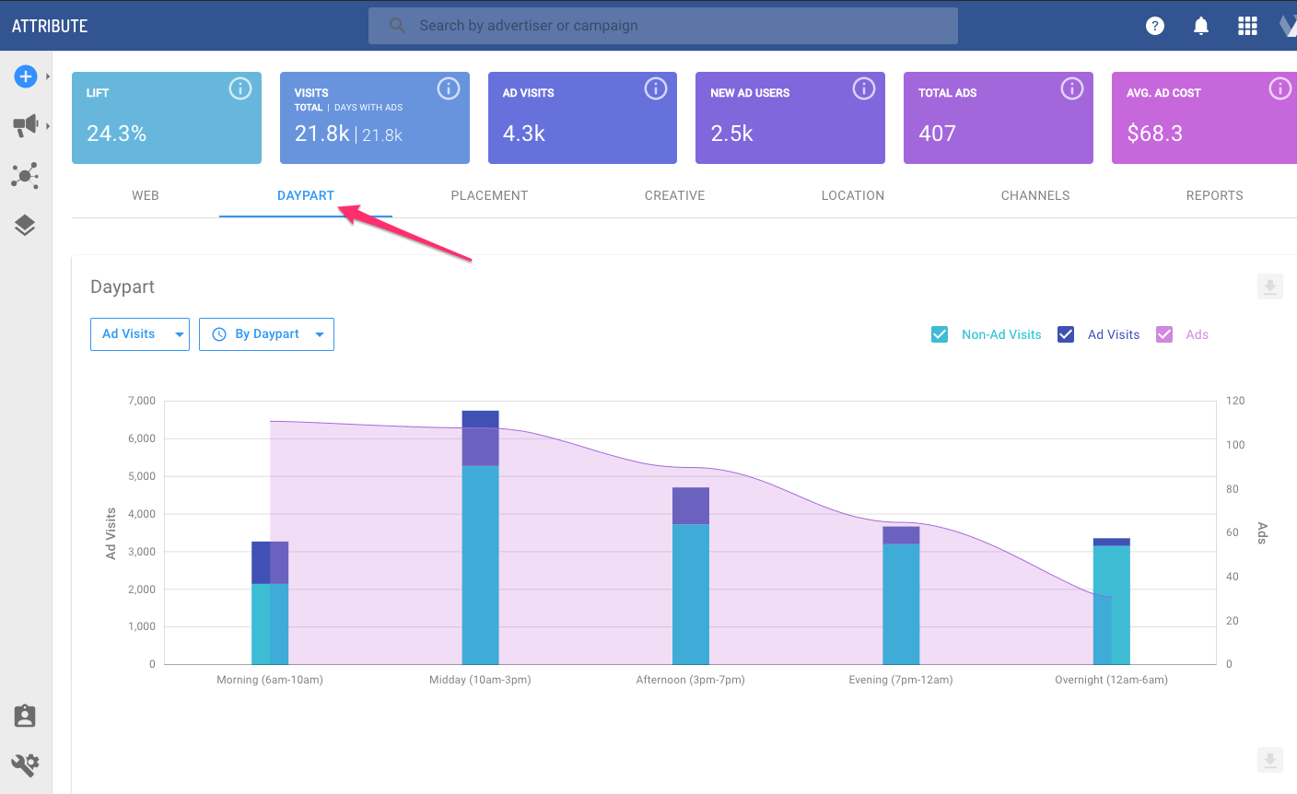The image size is (1297, 794).
Task: Expand the Ad Visits metric dropdown
Action: pos(140,334)
